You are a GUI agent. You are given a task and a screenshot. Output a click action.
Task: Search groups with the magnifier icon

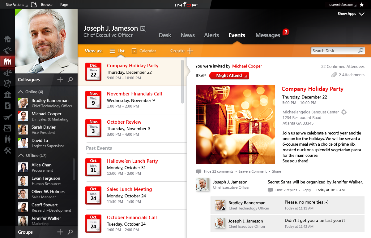tap(70, 232)
